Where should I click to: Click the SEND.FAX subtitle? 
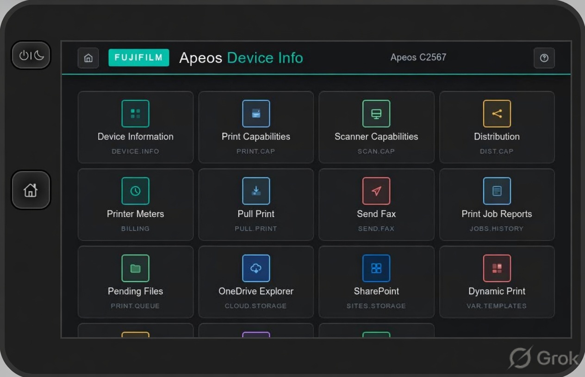[376, 228]
